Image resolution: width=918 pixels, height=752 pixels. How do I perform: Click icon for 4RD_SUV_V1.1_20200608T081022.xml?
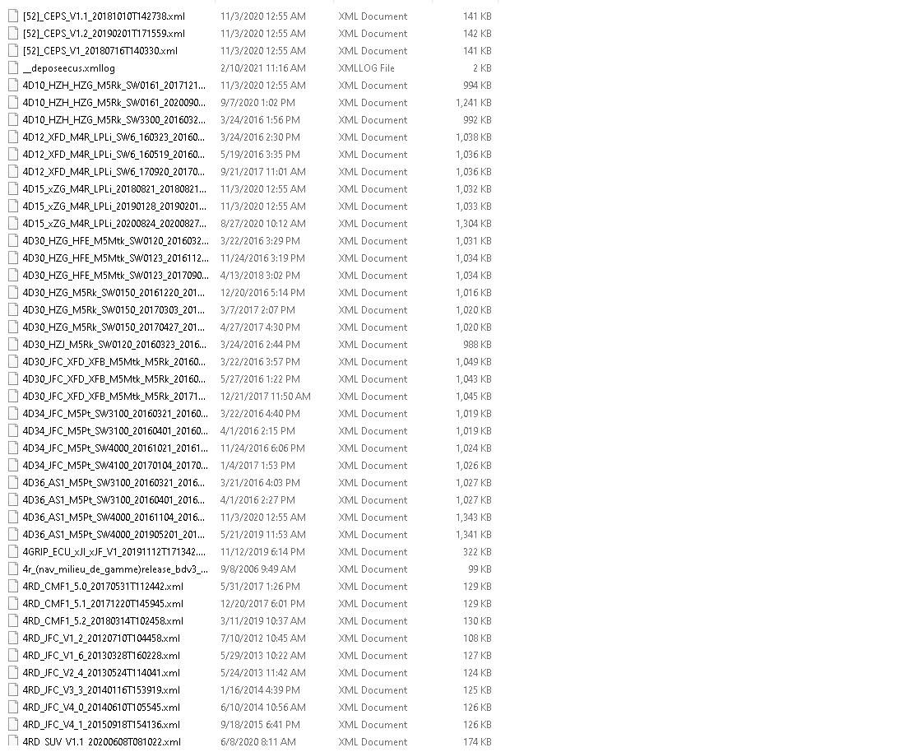point(13,741)
